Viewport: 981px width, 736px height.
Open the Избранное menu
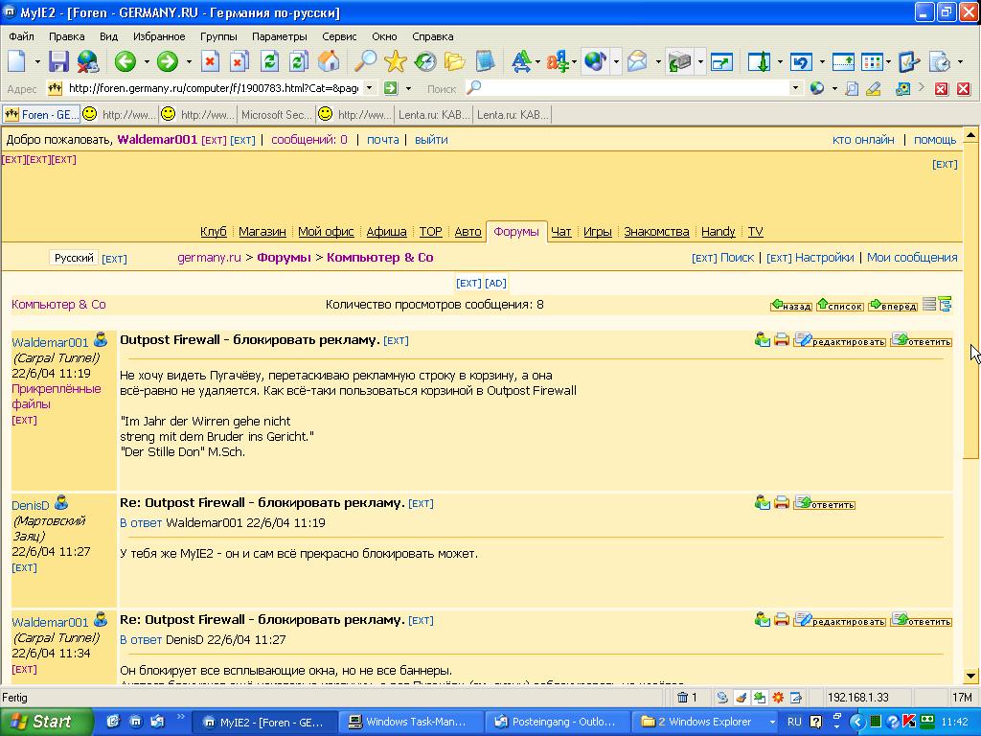pyautogui.click(x=159, y=36)
